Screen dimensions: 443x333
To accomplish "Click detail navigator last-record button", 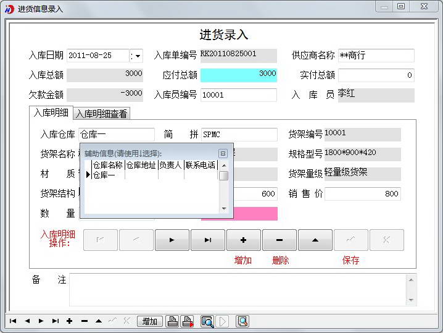I will point(208,240).
